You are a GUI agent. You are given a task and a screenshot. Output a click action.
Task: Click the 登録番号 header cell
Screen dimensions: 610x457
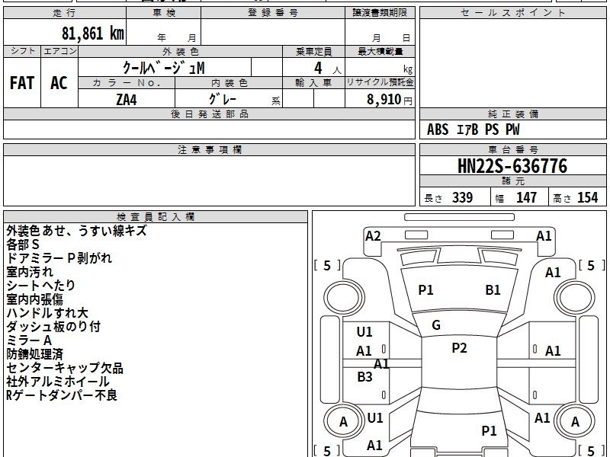coord(273,12)
